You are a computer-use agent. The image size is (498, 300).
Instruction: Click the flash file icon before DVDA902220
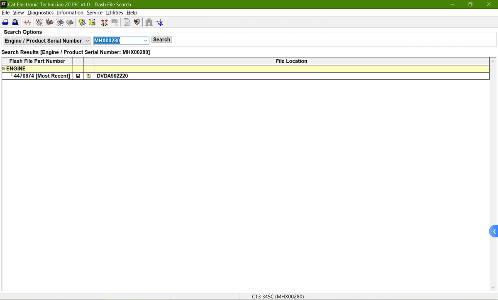(88, 76)
